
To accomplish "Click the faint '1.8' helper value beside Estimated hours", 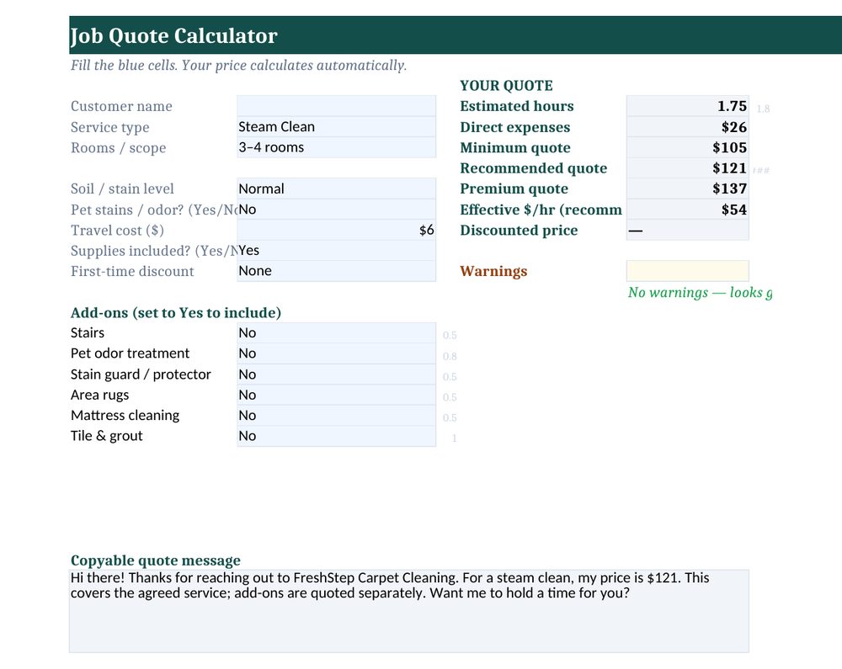I will pos(763,109).
